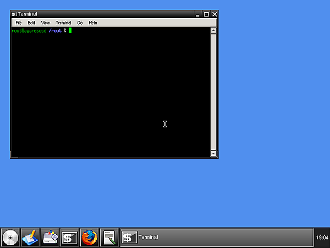330x248 pixels.
Task: Open the File menu
Action: (x=19, y=23)
